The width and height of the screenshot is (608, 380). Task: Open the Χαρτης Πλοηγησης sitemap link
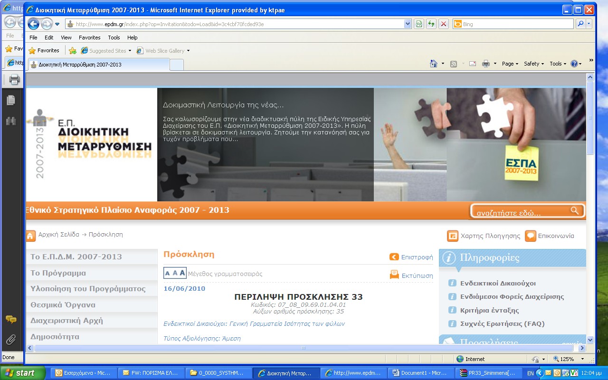click(x=490, y=236)
